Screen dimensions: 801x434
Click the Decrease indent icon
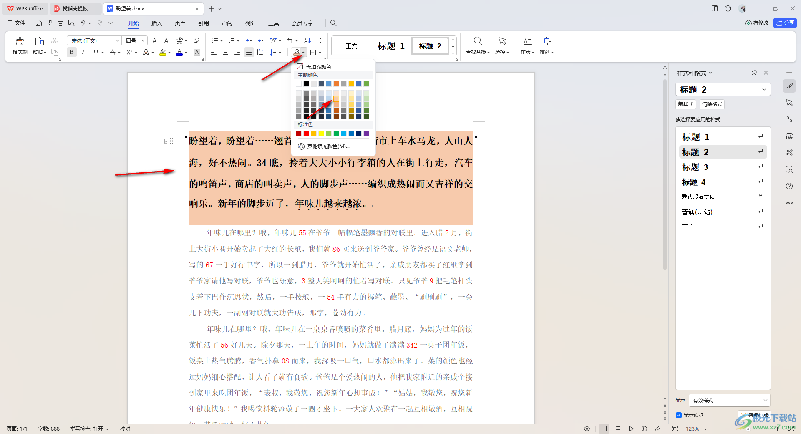pos(249,40)
